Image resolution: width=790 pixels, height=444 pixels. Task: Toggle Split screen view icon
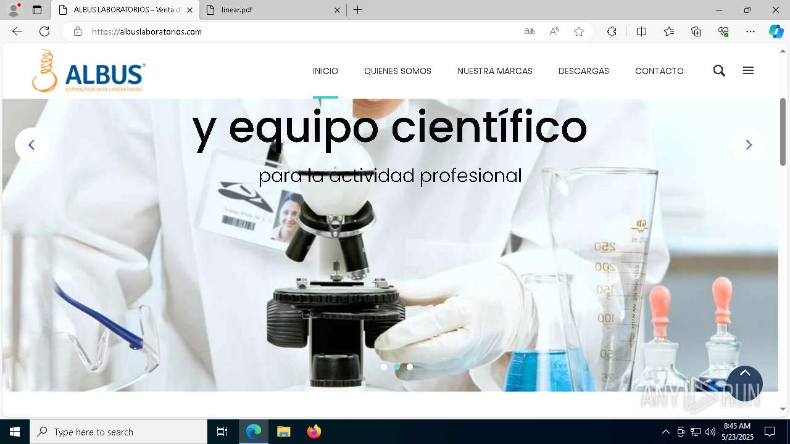click(x=641, y=31)
